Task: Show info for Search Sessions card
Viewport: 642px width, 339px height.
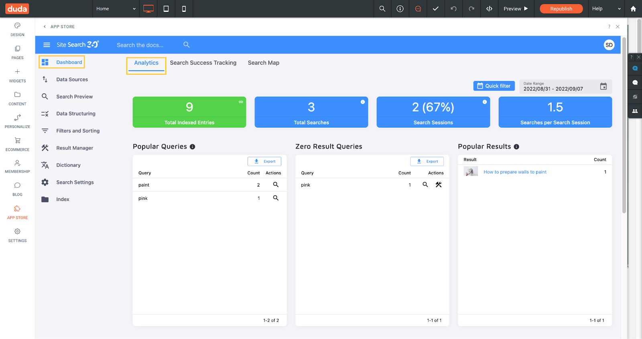Action: pos(485,102)
